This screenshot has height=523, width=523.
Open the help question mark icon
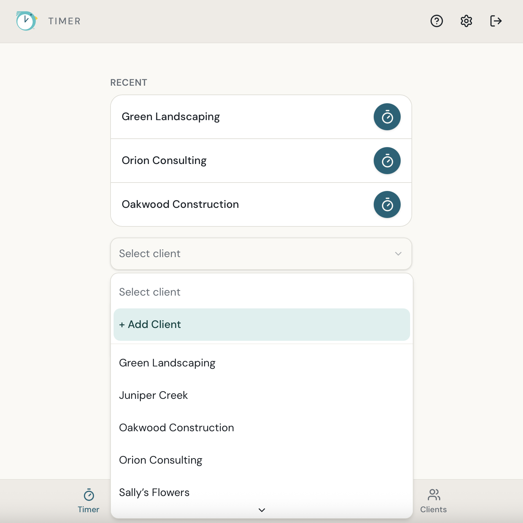click(x=436, y=21)
